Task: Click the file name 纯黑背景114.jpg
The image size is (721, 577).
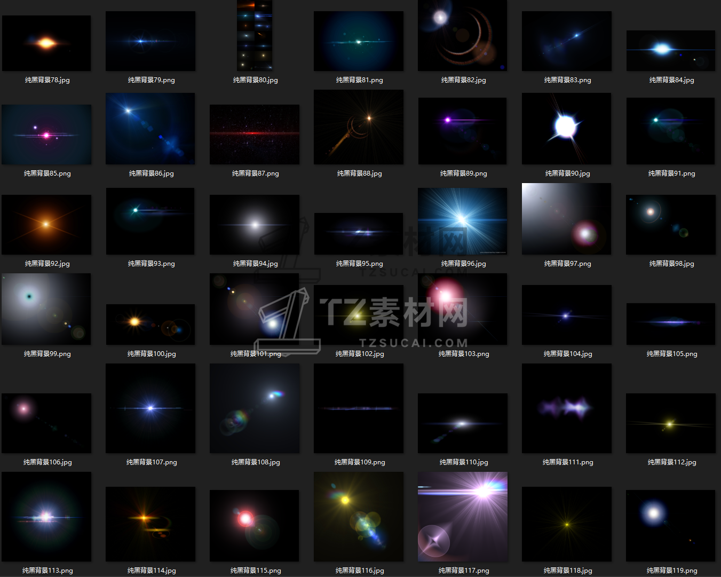Action: [152, 571]
